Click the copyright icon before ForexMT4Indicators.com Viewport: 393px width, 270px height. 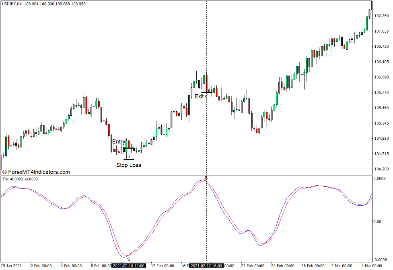tap(5, 171)
